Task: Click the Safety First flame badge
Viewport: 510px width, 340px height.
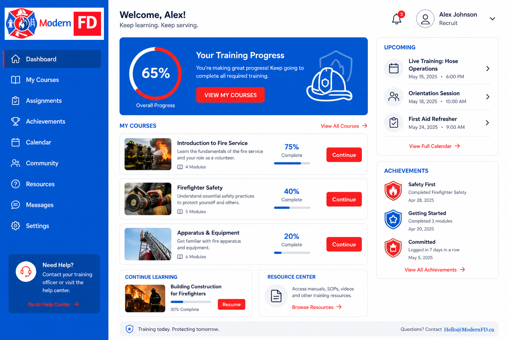Action: click(393, 191)
